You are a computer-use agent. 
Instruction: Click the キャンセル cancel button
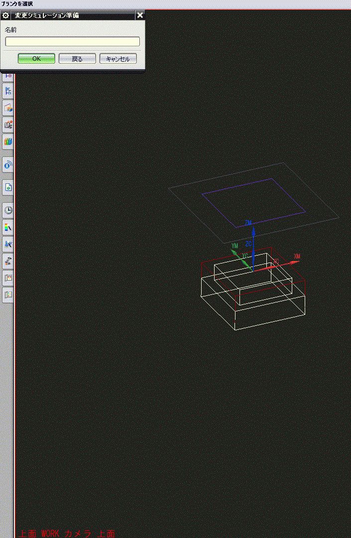[118, 59]
